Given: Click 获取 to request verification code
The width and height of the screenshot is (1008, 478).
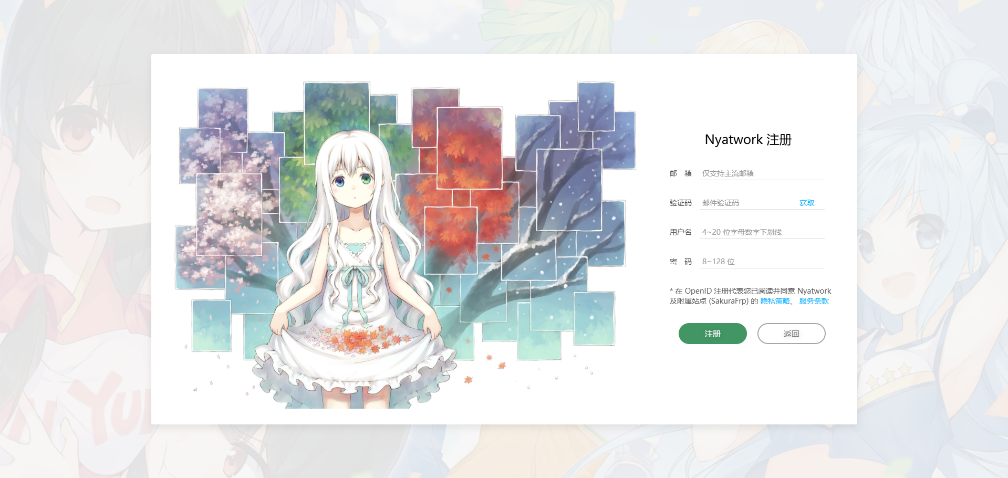Looking at the screenshot, I should coord(807,203).
